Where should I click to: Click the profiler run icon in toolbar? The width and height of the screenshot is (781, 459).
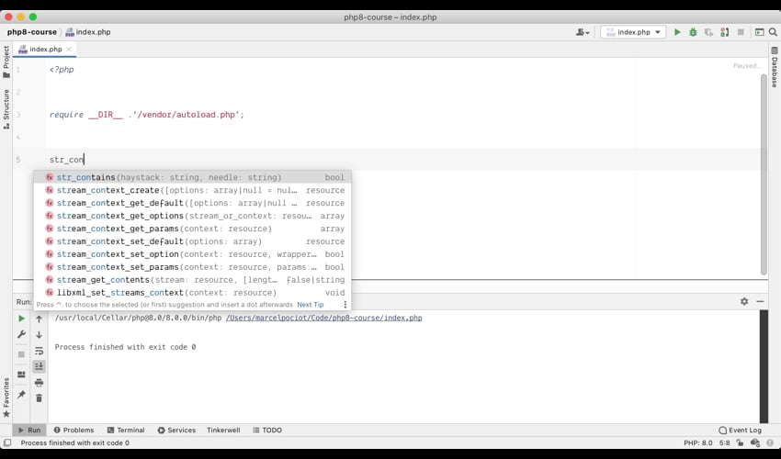tap(725, 32)
